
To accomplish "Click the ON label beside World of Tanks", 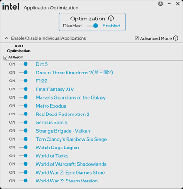I will coord(12,155).
